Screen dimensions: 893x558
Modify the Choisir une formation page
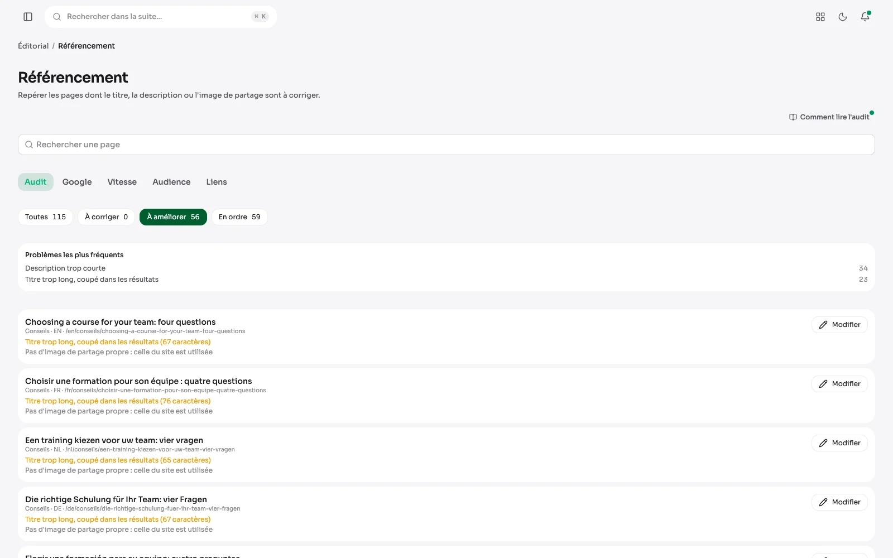tap(839, 384)
